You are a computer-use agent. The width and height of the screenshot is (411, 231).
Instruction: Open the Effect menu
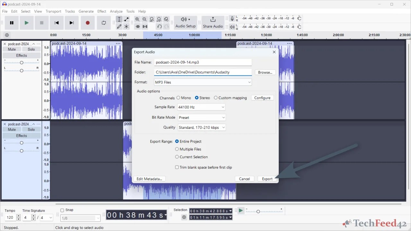(x=102, y=11)
